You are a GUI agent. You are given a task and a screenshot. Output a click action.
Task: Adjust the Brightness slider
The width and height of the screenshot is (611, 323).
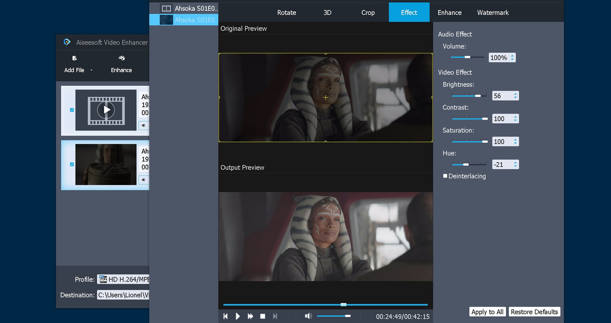[x=469, y=95]
